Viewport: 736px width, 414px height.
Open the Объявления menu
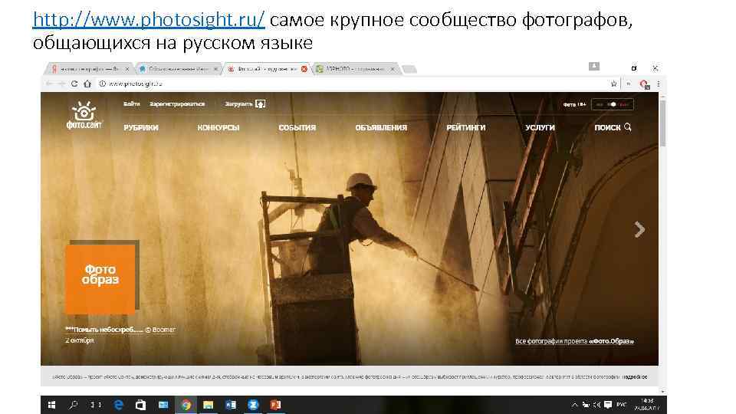pos(381,128)
